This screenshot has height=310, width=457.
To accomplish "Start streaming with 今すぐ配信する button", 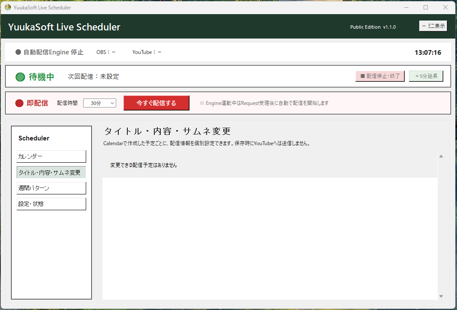I will click(156, 103).
